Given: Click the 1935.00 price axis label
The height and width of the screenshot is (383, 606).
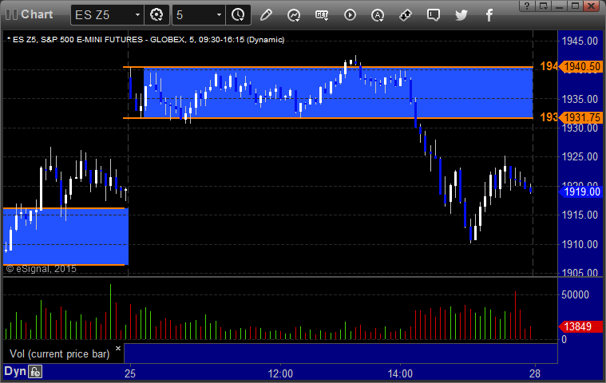Looking at the screenshot, I should point(580,99).
